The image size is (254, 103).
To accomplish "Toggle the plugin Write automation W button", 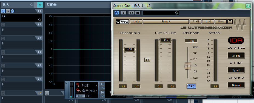I will click(137, 13).
